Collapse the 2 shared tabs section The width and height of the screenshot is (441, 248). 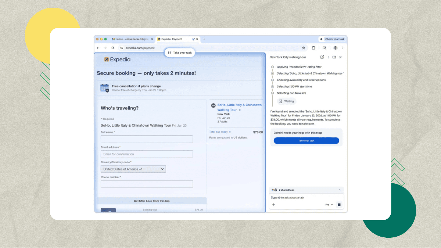pyautogui.click(x=339, y=190)
